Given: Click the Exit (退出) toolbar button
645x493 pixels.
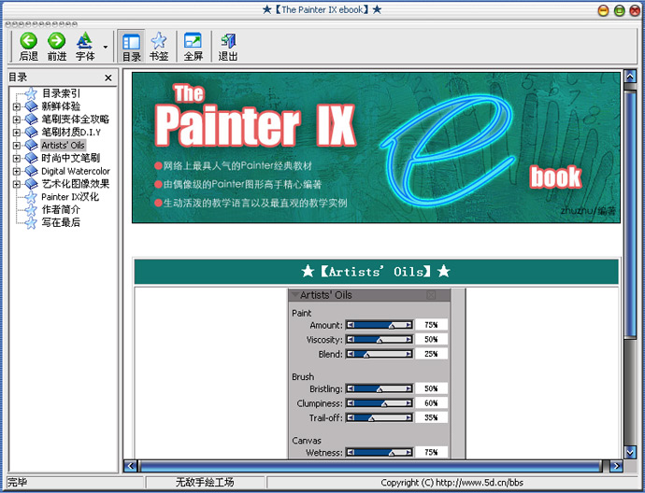Looking at the screenshot, I should tap(228, 46).
